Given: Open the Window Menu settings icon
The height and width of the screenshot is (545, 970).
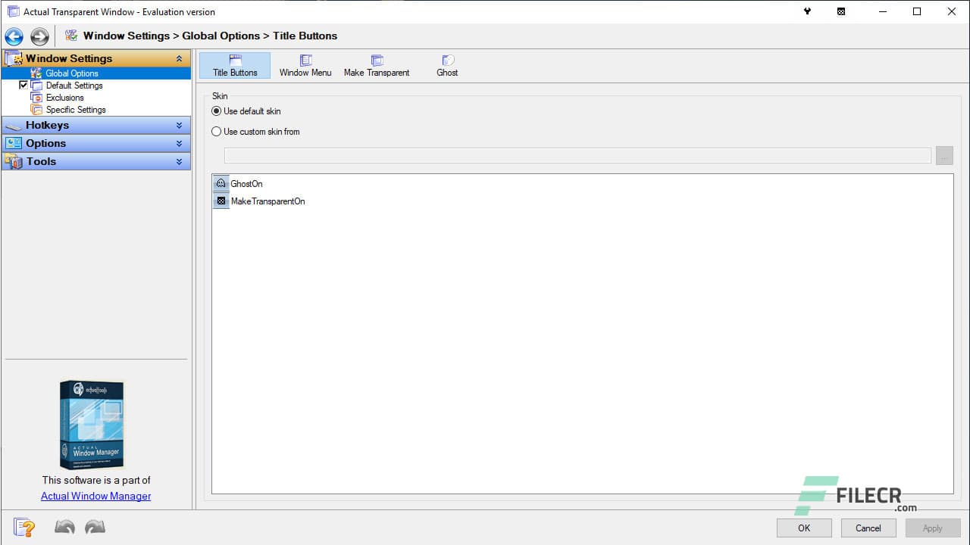Looking at the screenshot, I should tap(305, 64).
